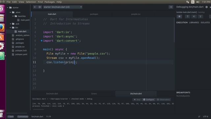Open the Packages menu
Screen dimensions: 211x119
pos(49,2)
